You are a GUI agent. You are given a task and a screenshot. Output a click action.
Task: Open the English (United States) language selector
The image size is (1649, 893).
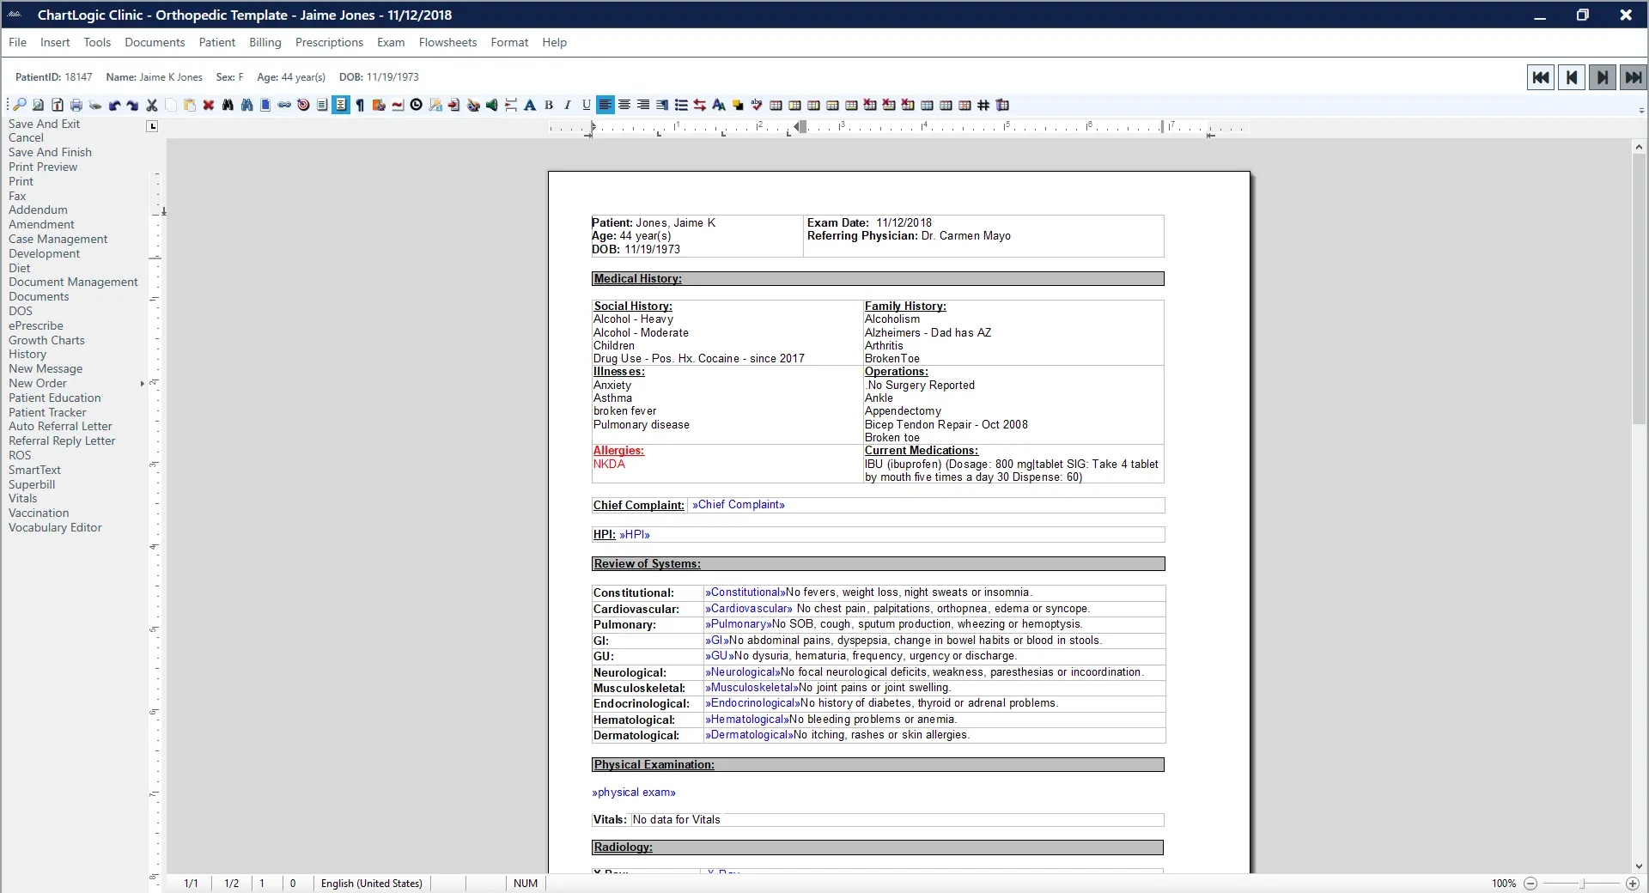click(371, 884)
